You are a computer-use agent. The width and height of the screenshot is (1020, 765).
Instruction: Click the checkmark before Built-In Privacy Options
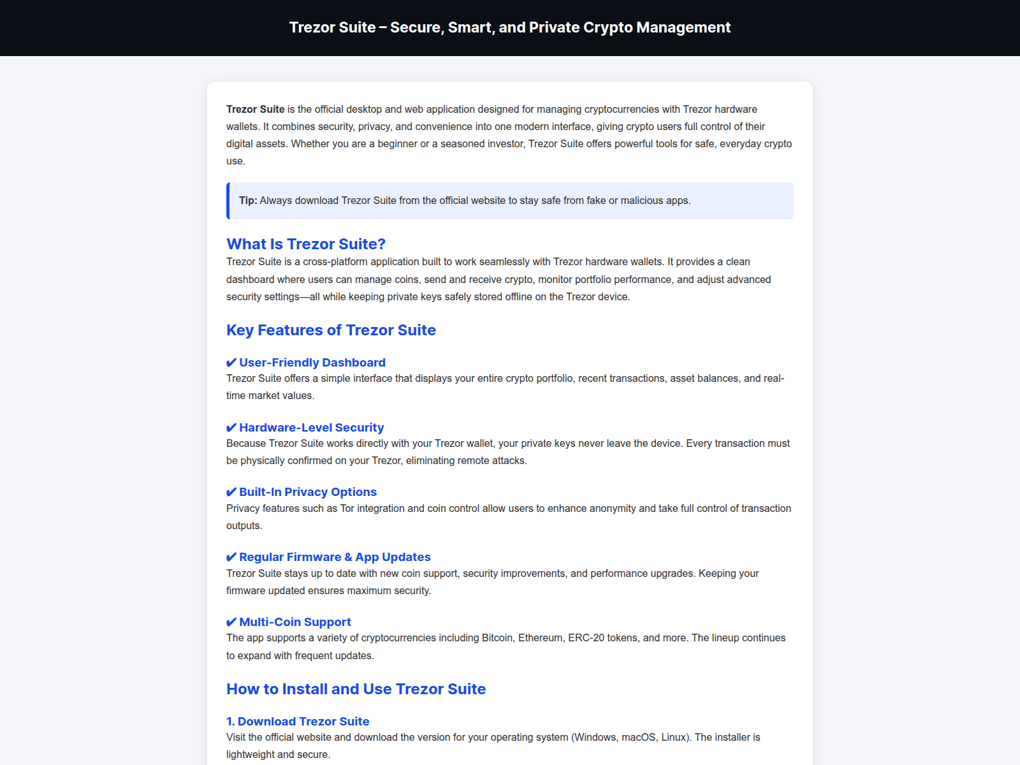tap(231, 492)
